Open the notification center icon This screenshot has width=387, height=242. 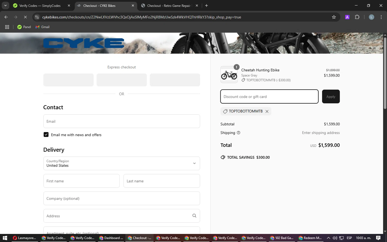[378, 238]
